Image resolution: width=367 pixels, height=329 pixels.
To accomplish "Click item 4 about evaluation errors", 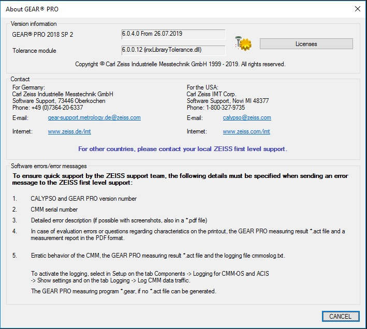I will (x=188, y=234).
